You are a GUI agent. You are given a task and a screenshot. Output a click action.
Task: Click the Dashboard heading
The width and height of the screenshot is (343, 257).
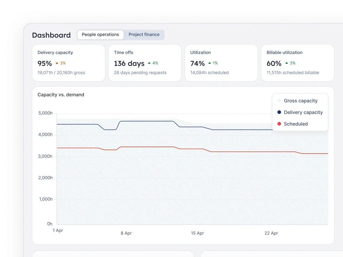point(51,35)
